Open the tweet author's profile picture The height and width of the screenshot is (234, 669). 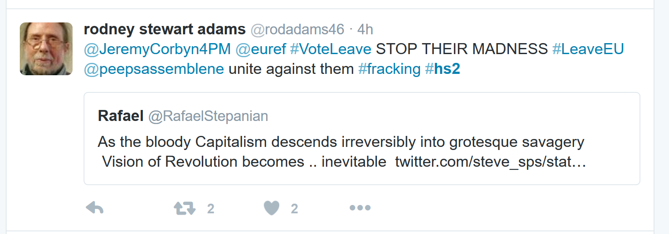46,49
